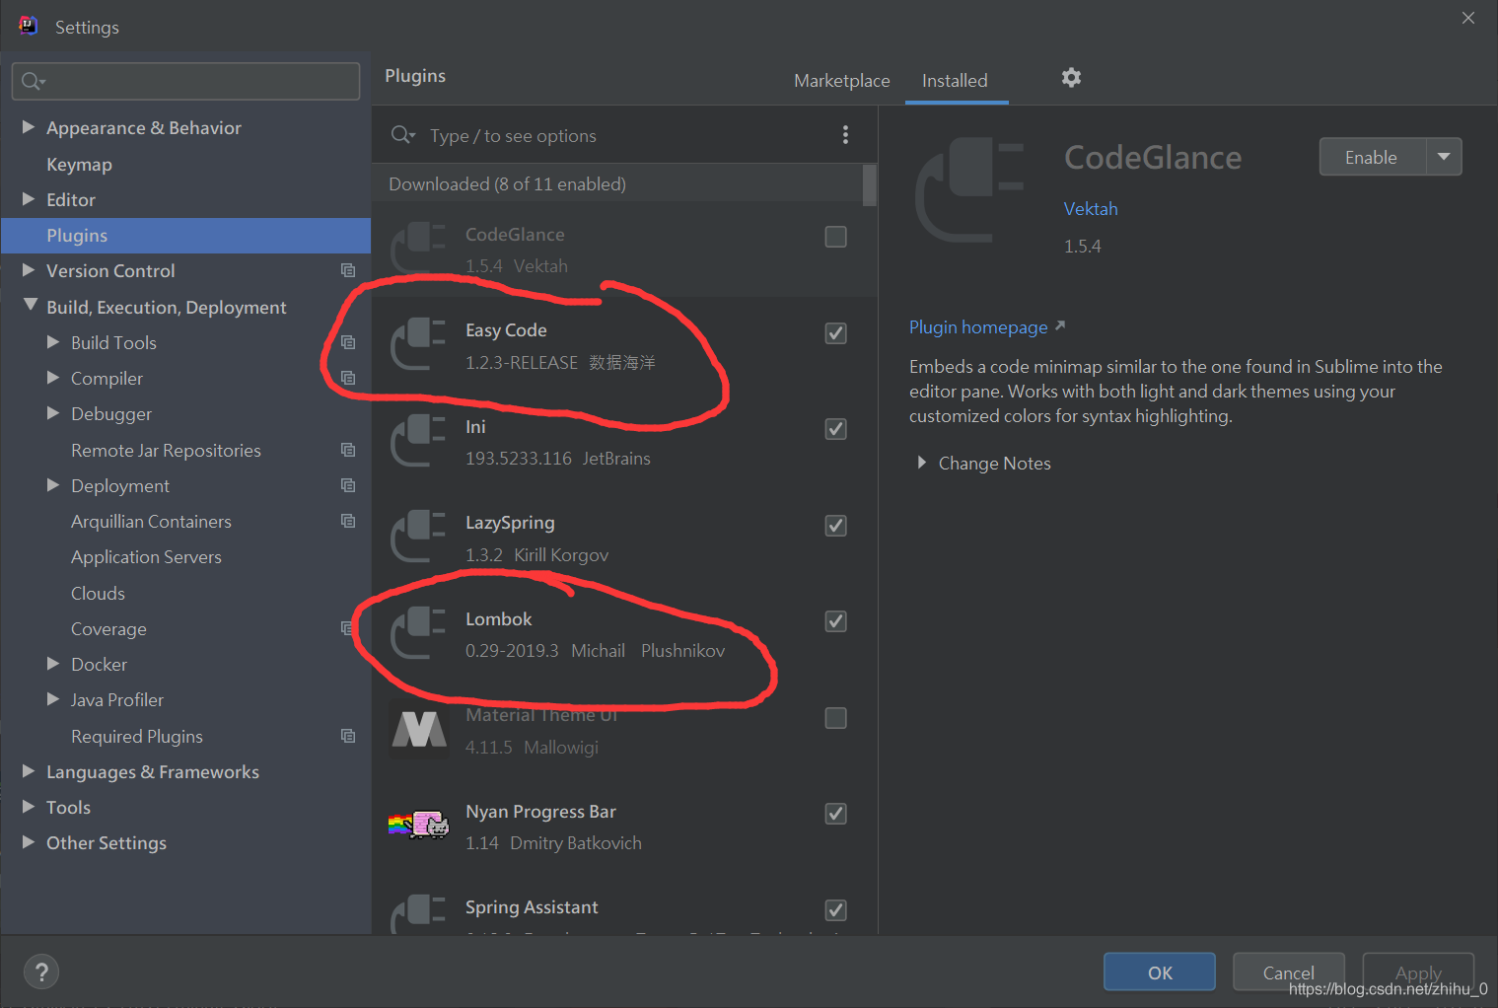
Task: Expand Languages & Frameworks group
Action: (29, 771)
